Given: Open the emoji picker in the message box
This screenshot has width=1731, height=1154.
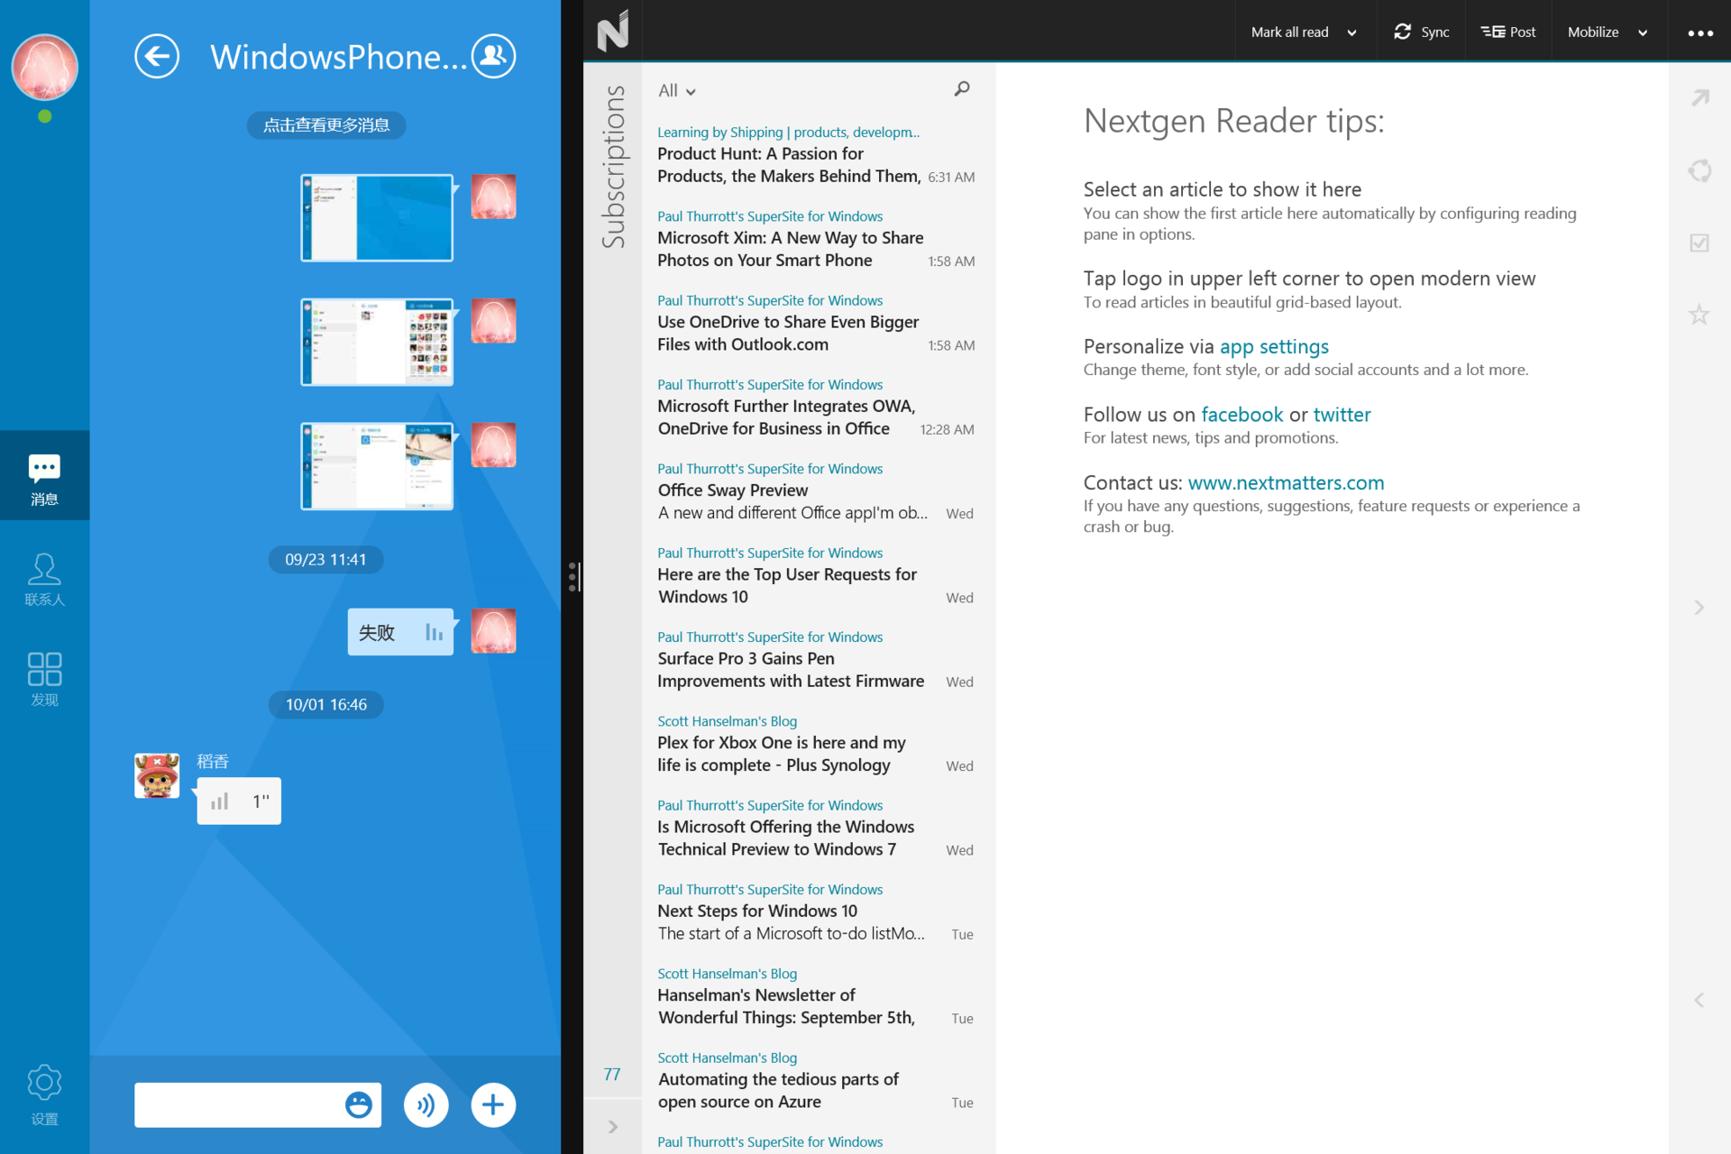Looking at the screenshot, I should pyautogui.click(x=359, y=1104).
